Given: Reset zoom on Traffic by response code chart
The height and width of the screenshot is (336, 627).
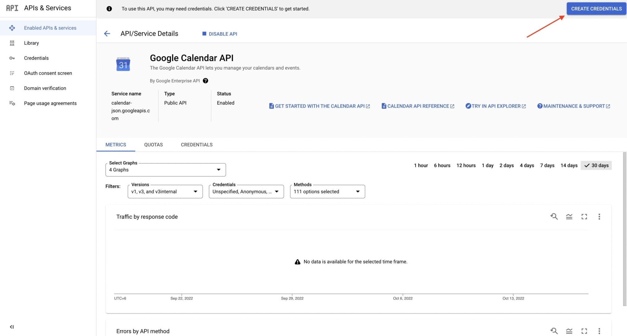Looking at the screenshot, I should point(554,216).
